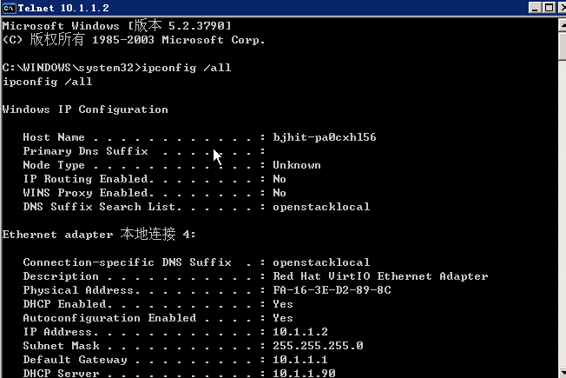This screenshot has height=378, width=566.
Task: Click the DHCP Enabled Yes value
Action: (x=282, y=304)
